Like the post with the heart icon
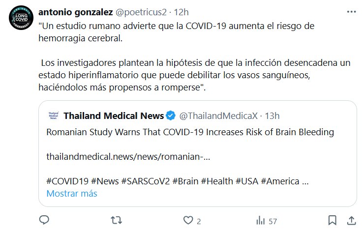 click(188, 220)
